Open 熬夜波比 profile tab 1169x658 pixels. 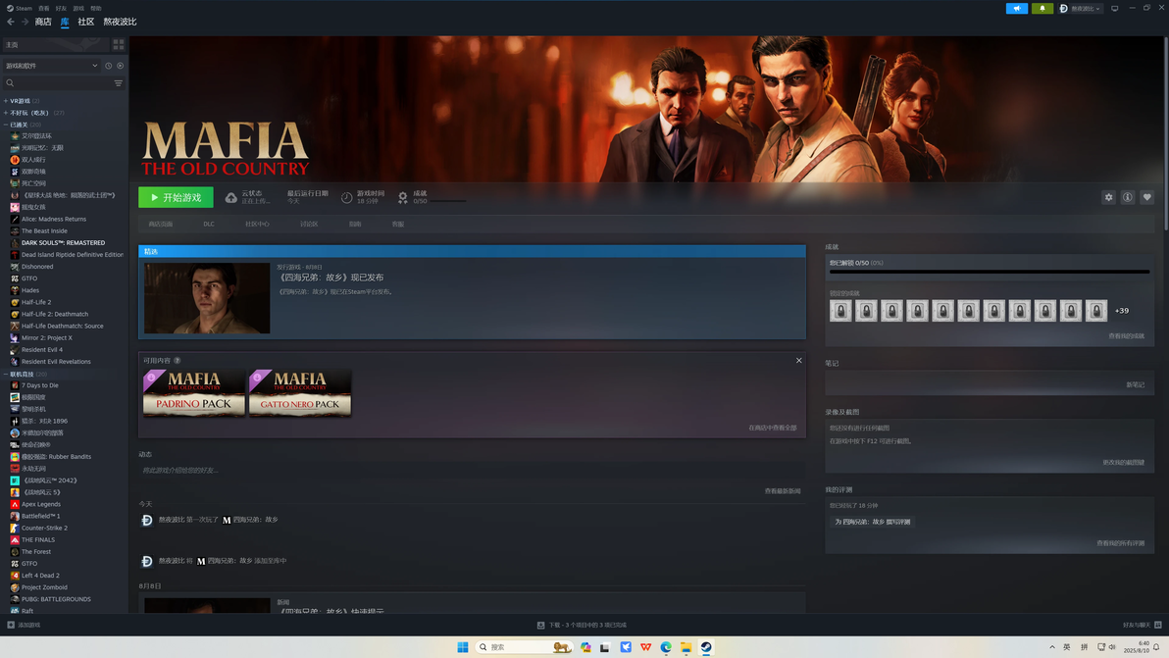tap(120, 22)
